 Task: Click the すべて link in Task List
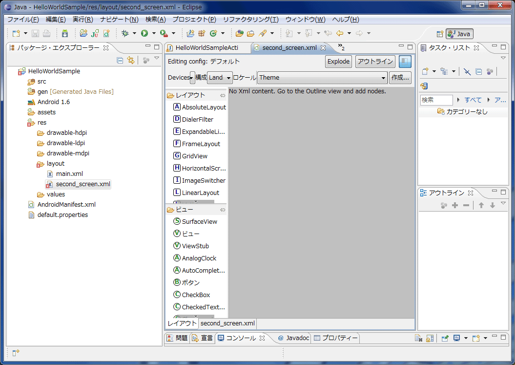pos(473,100)
